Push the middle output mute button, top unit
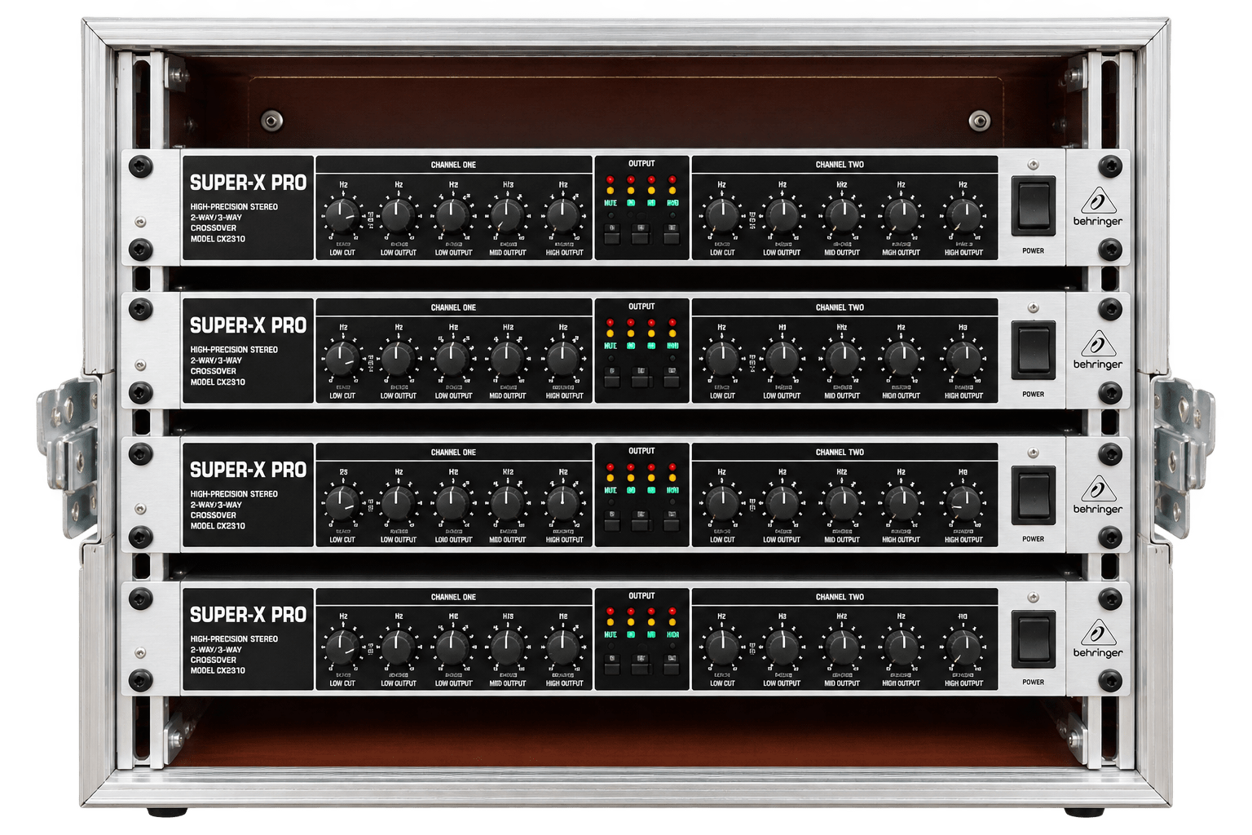Screen dimensions: 1252x835 641,234
